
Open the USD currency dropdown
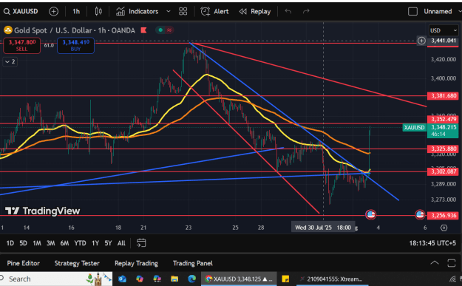[x=443, y=30]
